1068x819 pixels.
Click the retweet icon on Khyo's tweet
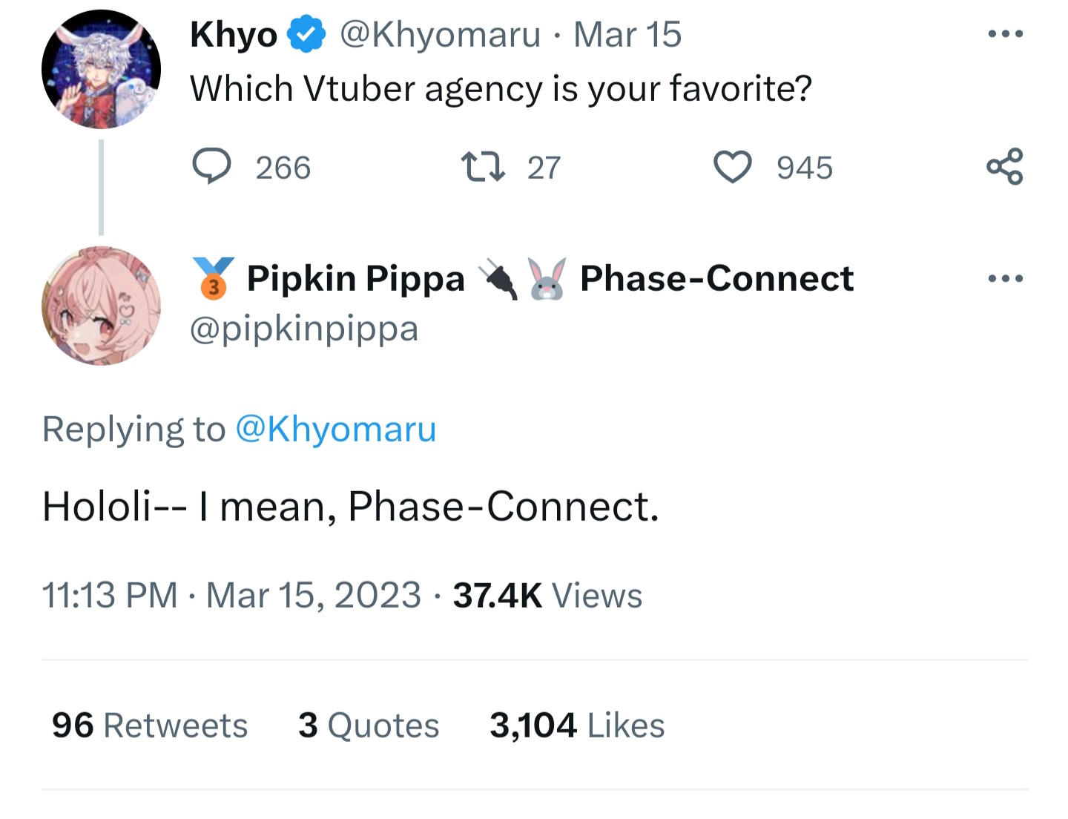coord(483,167)
